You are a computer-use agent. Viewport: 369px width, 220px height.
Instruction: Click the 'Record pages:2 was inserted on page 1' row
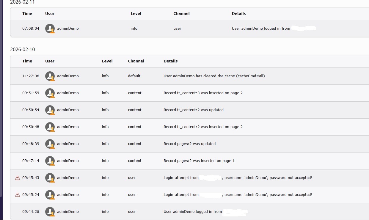click(x=199, y=161)
